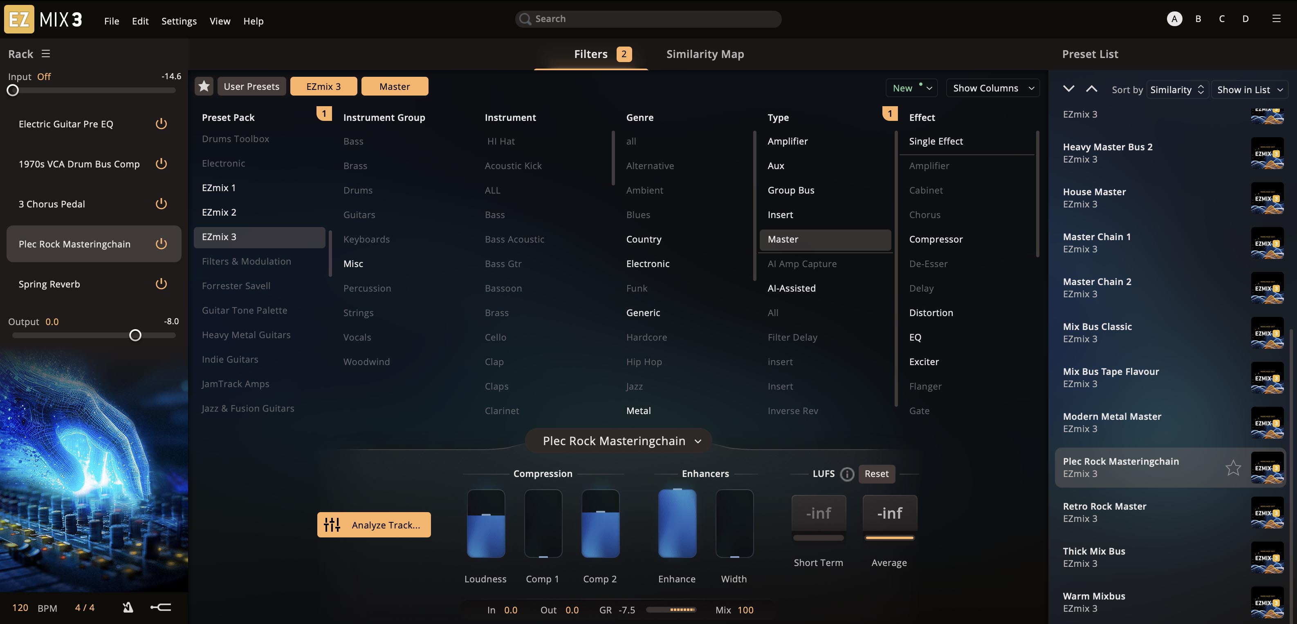The height and width of the screenshot is (624, 1297).
Task: Click the Analyze Track button
Action: (x=374, y=525)
